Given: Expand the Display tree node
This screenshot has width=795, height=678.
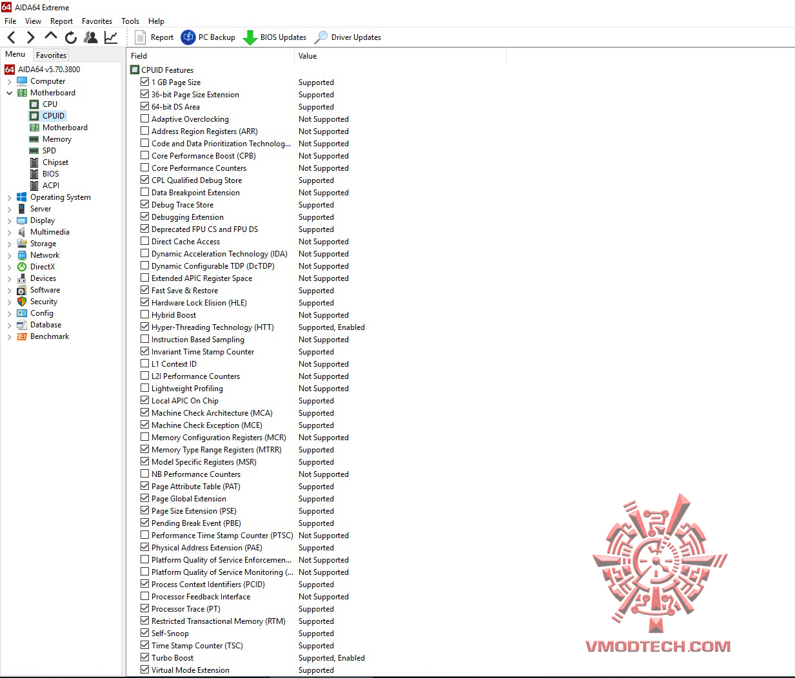Looking at the screenshot, I should coord(9,221).
